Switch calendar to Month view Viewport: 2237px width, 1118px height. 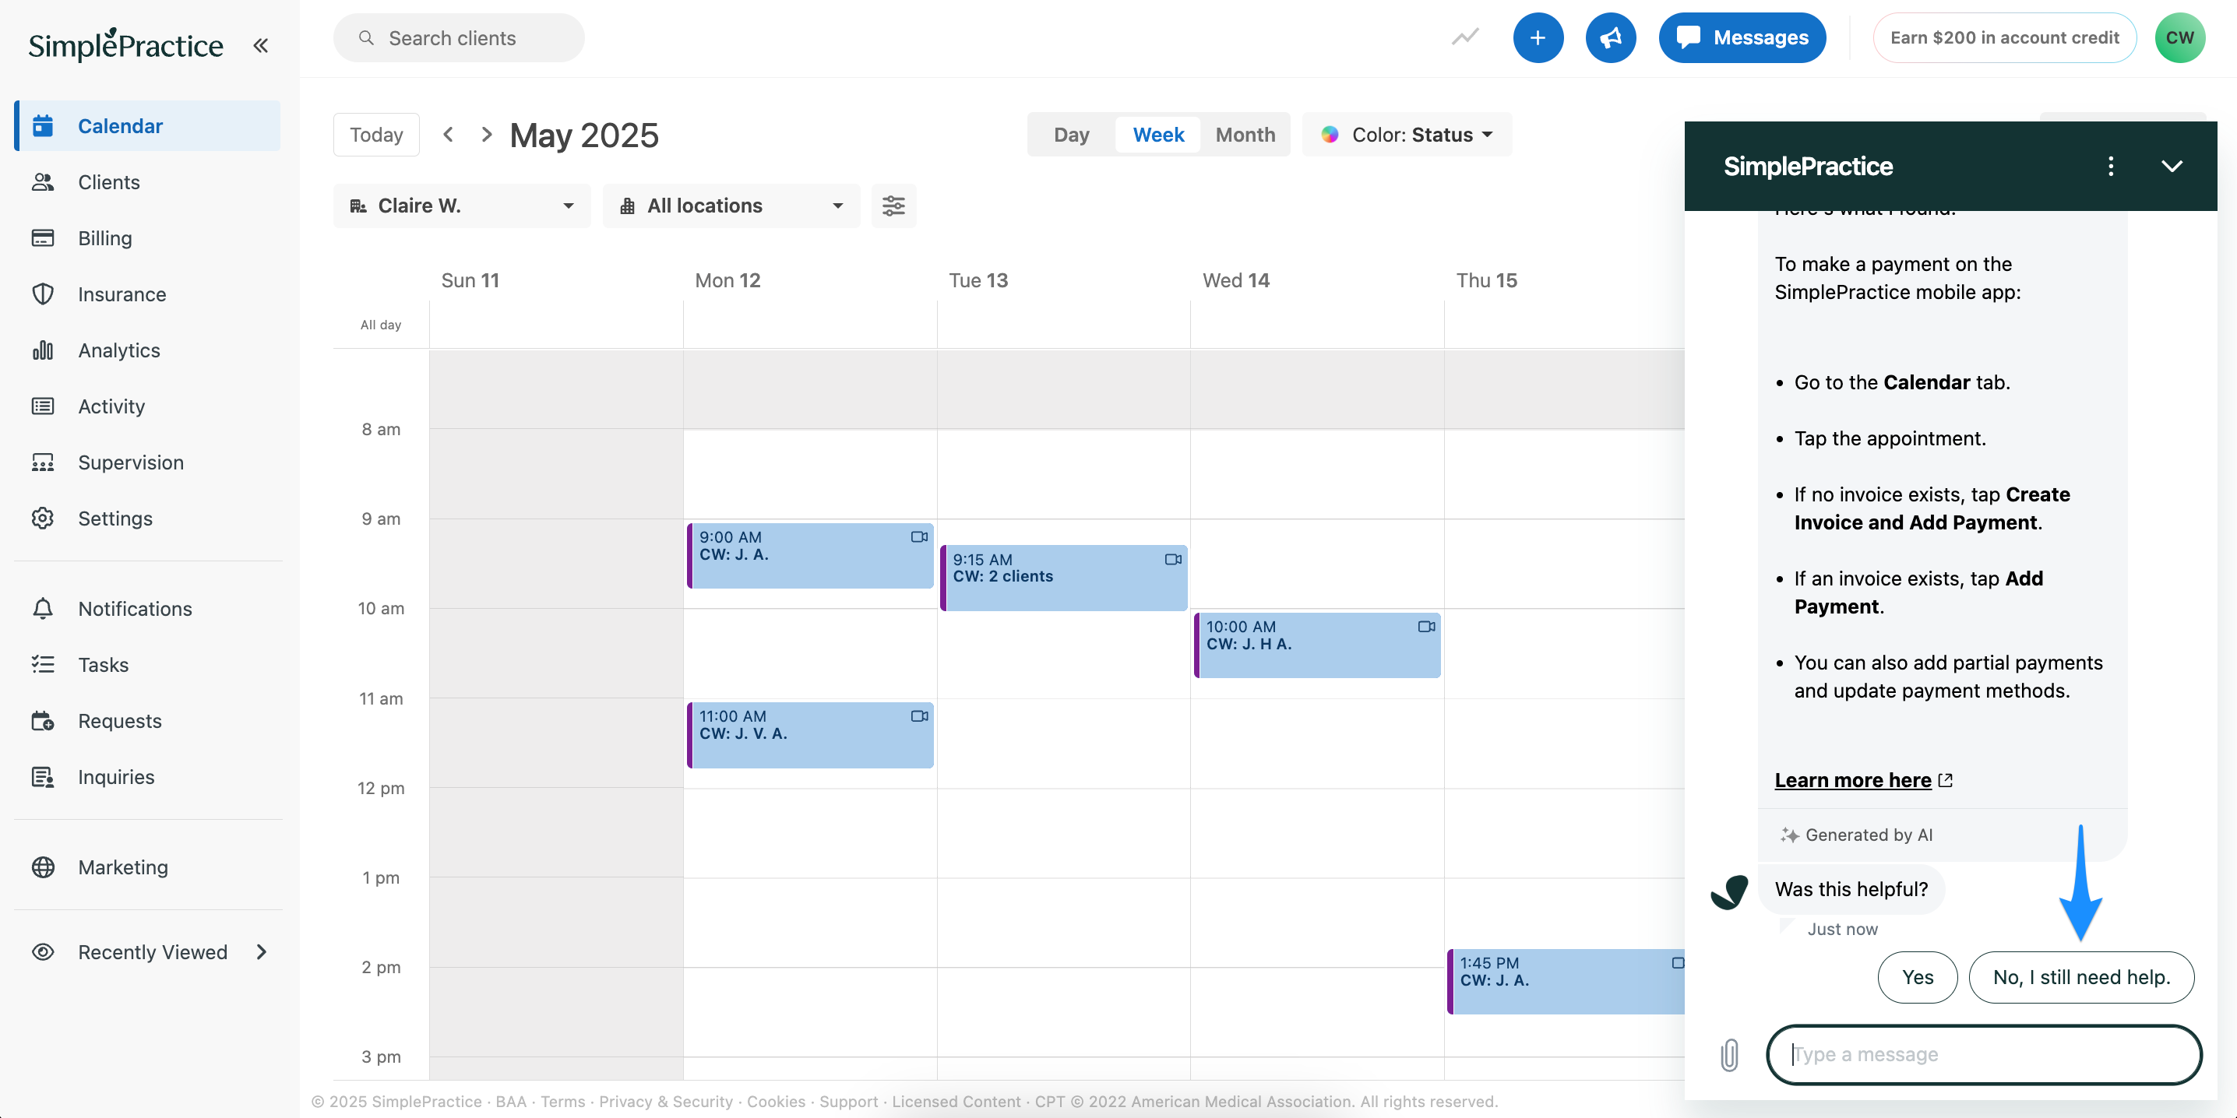coord(1245,135)
